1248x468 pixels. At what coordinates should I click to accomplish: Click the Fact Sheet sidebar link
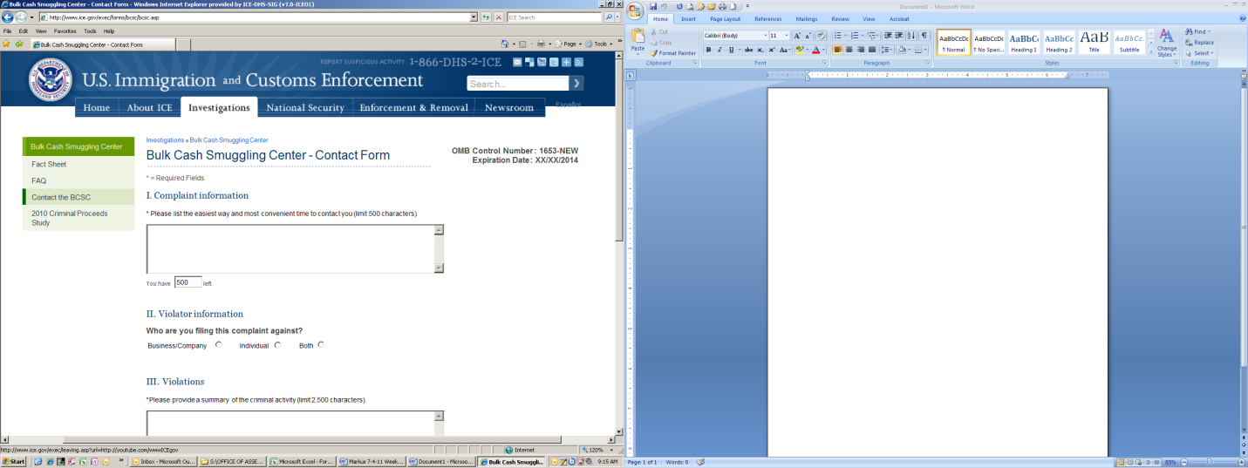coord(49,164)
